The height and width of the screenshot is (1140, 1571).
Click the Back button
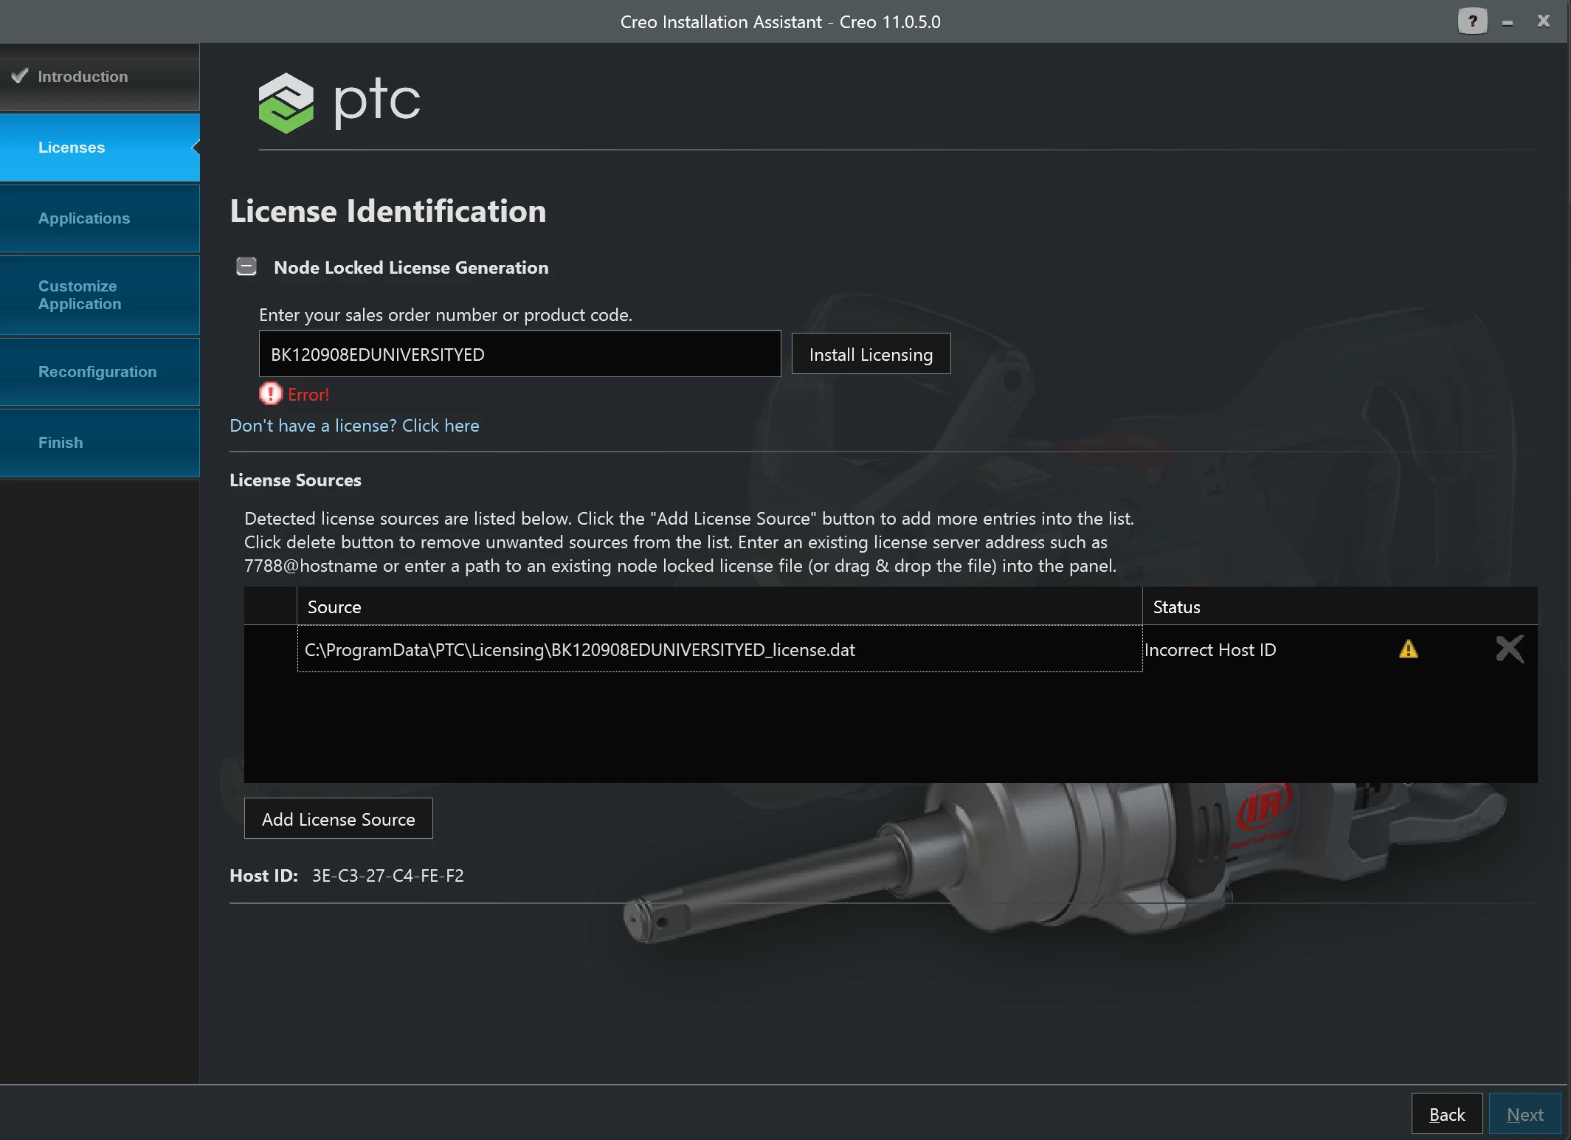click(1446, 1114)
